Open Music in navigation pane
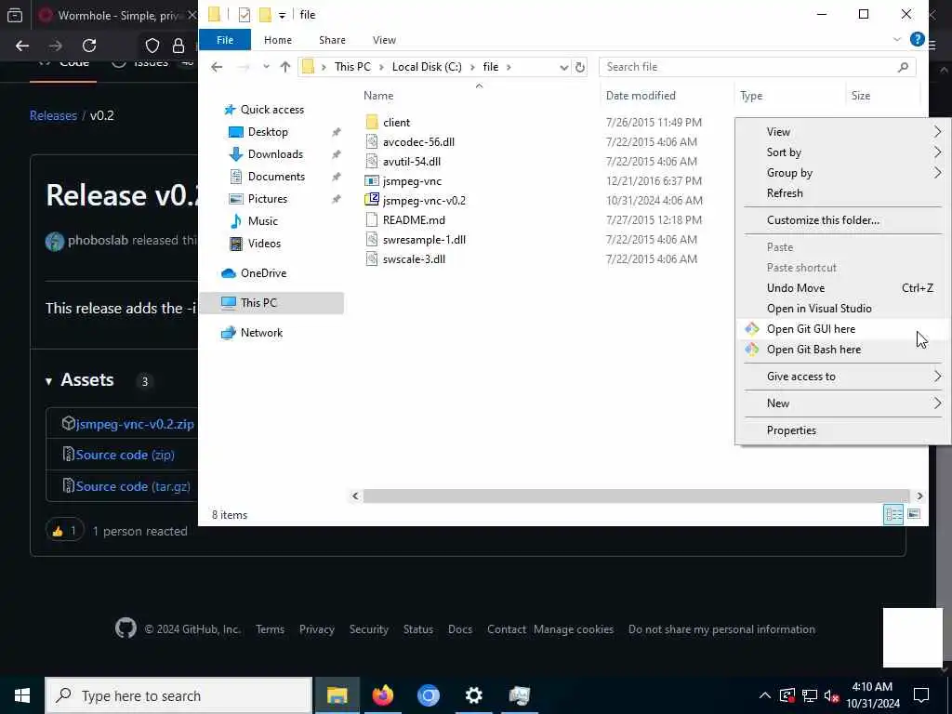This screenshot has width=952, height=714. tap(262, 221)
